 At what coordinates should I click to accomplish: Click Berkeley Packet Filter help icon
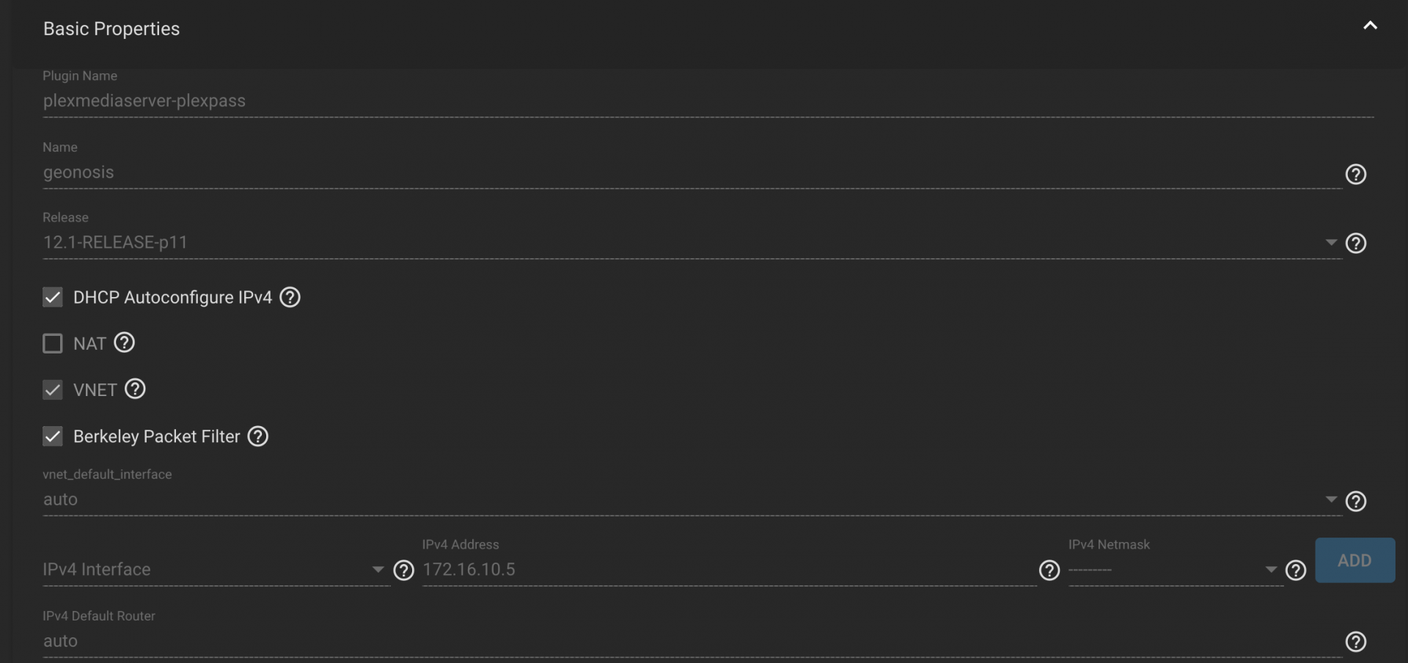pyautogui.click(x=257, y=436)
